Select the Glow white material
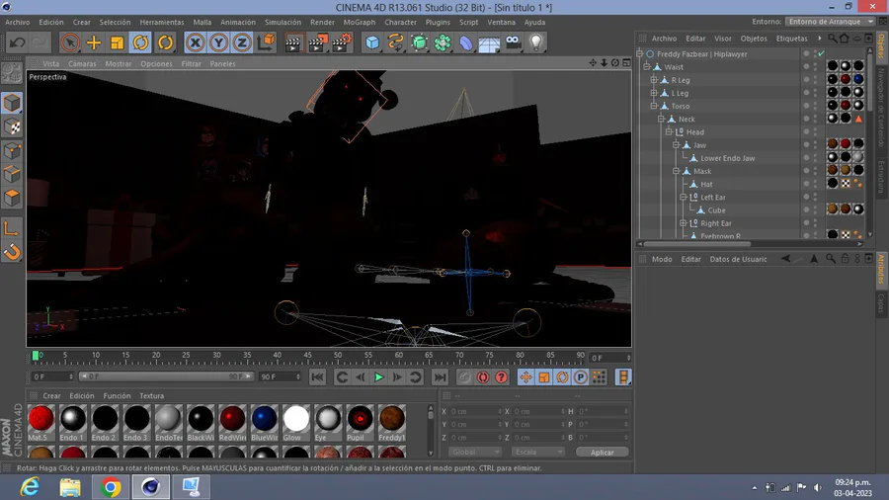 pyautogui.click(x=296, y=422)
